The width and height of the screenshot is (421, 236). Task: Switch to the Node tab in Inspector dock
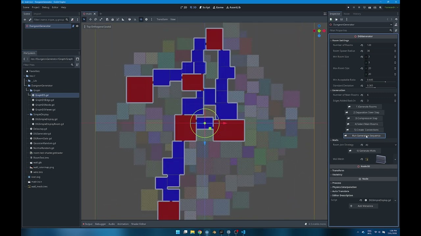click(x=347, y=14)
